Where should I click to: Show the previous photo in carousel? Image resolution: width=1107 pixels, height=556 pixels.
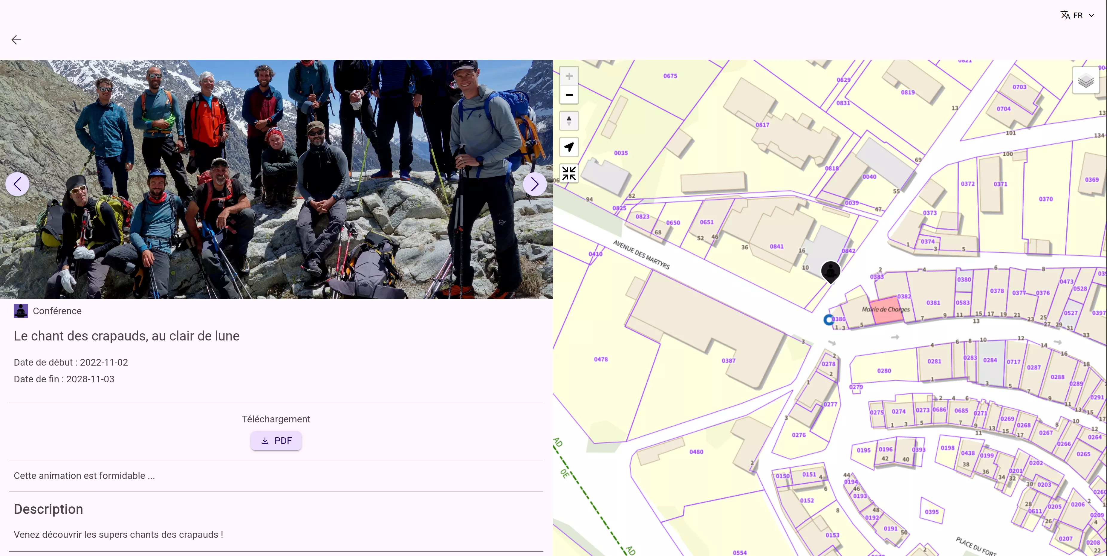point(18,184)
